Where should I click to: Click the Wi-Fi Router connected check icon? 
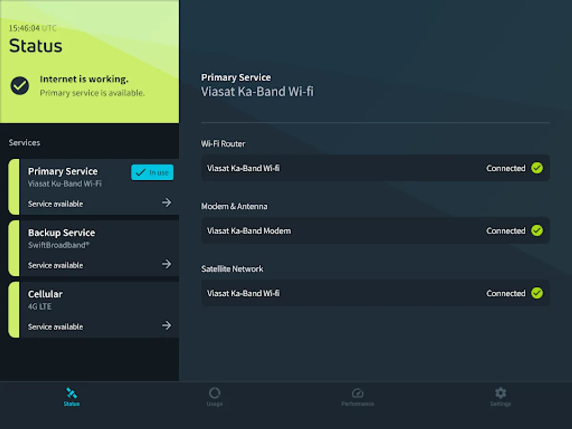pos(537,168)
